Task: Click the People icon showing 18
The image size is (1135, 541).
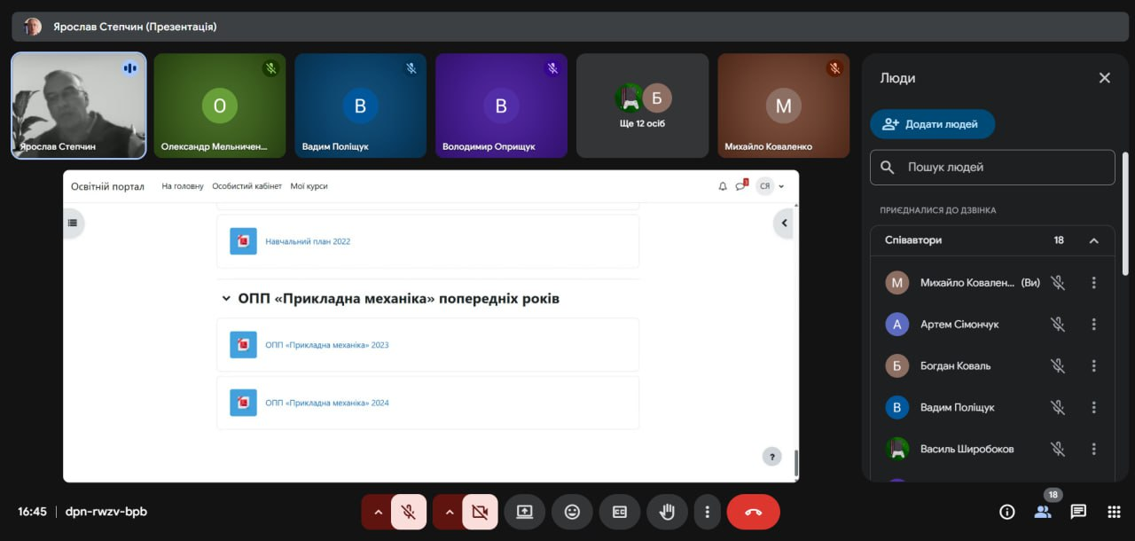Action: [1043, 512]
